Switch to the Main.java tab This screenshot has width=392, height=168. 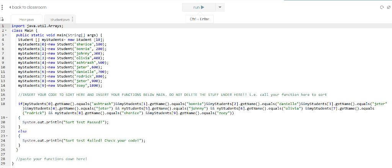26,19
